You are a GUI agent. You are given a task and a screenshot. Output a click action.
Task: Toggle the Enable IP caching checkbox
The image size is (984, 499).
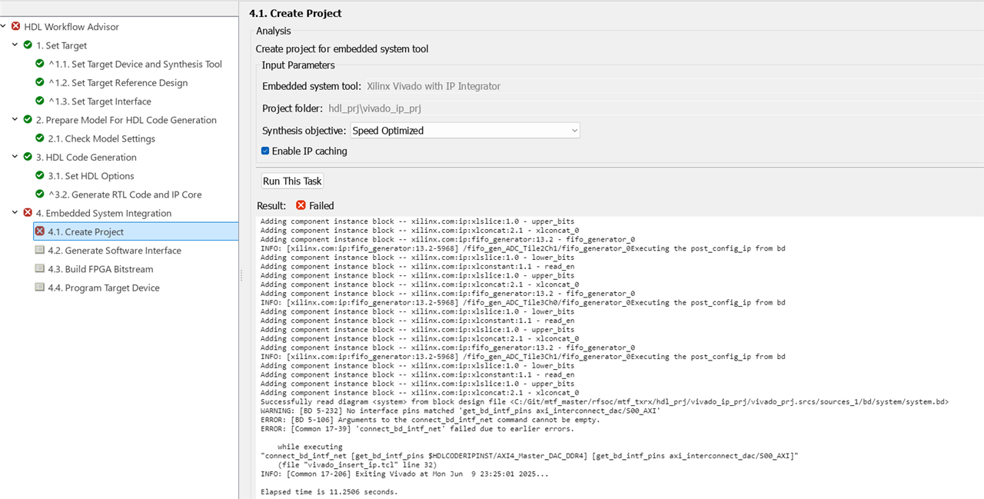click(x=265, y=151)
